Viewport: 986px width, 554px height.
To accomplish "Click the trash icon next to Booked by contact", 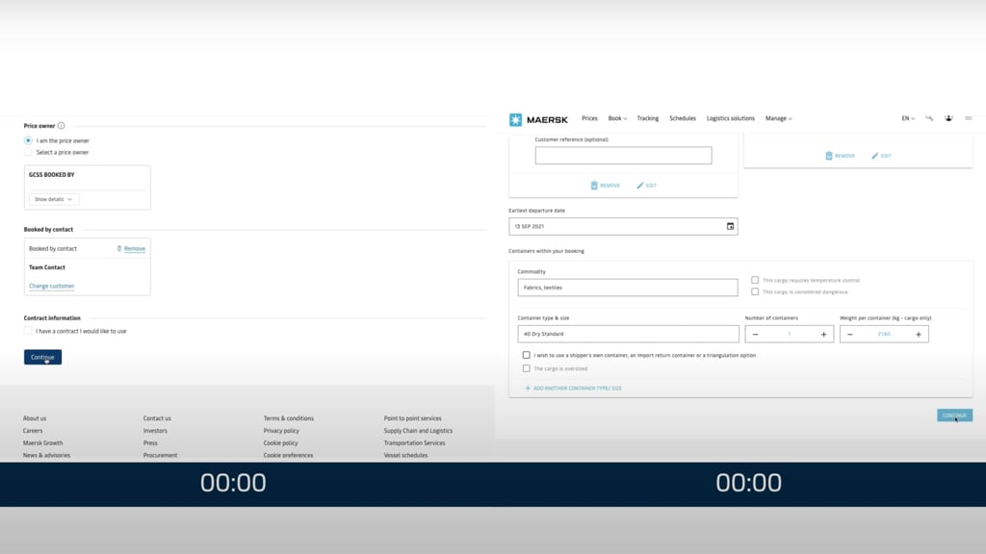I will point(119,249).
